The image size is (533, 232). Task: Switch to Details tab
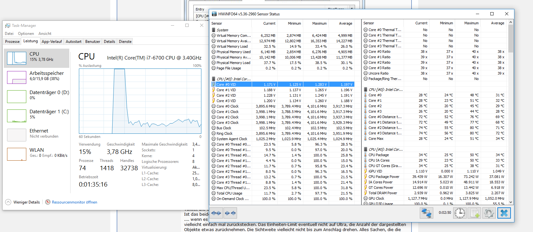pyautogui.click(x=109, y=42)
